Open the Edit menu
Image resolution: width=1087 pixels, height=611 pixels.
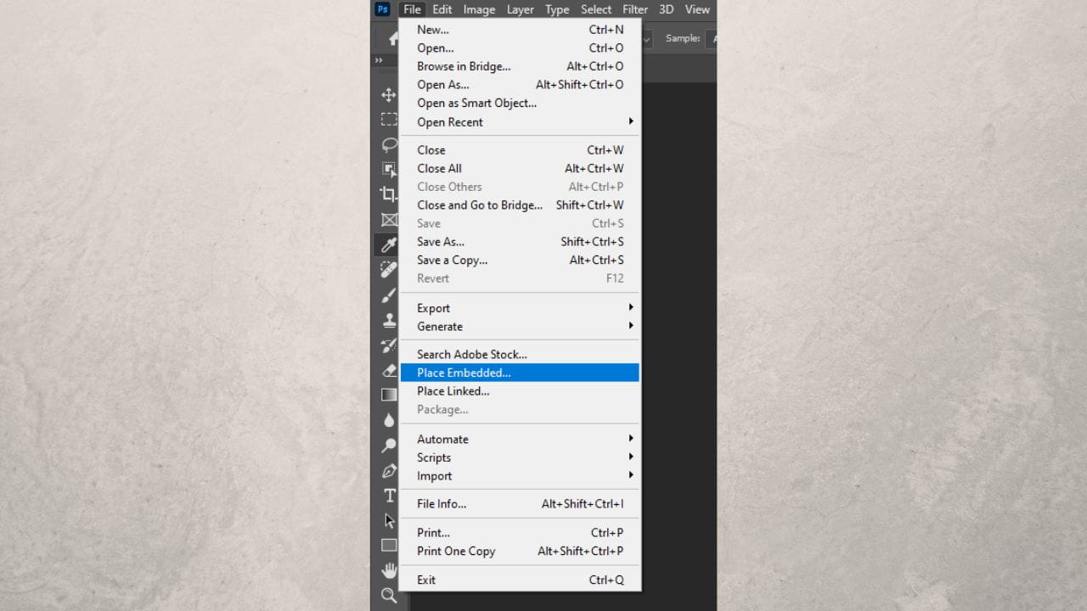click(x=442, y=9)
